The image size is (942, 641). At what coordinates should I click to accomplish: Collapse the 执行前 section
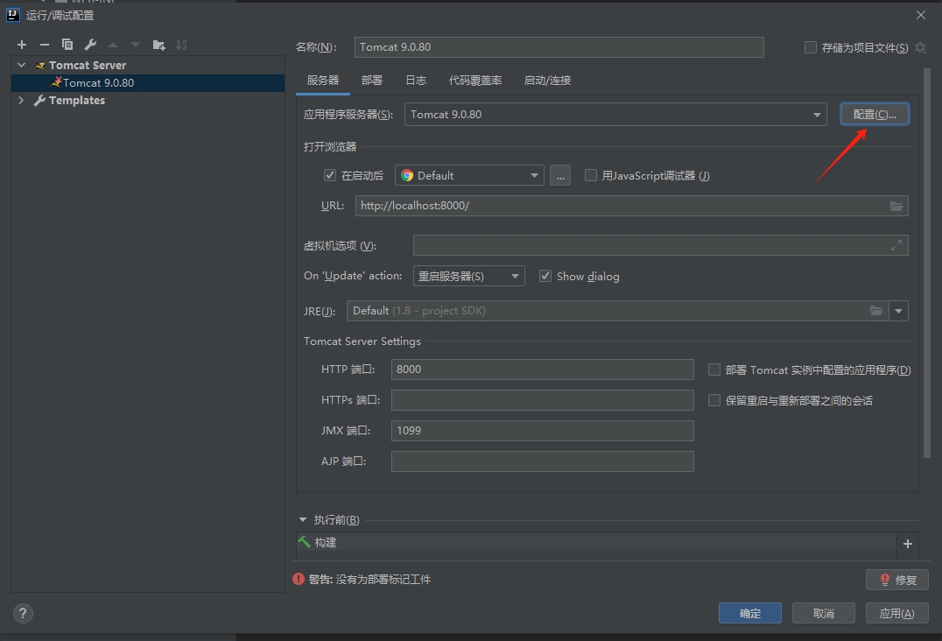coord(303,519)
